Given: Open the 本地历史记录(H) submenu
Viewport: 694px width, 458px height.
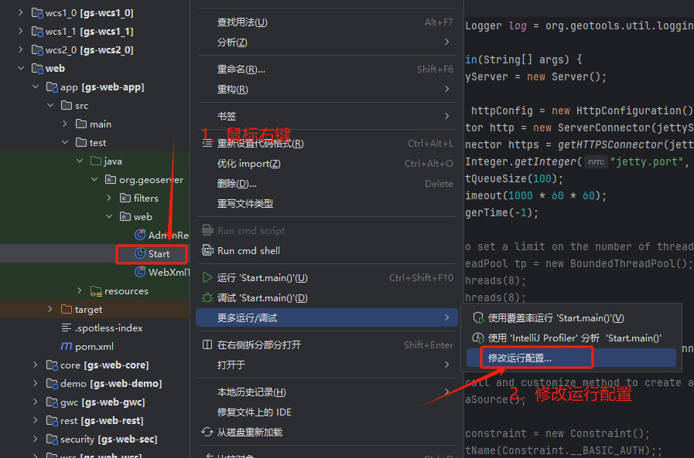Looking at the screenshot, I should pyautogui.click(x=326, y=392).
